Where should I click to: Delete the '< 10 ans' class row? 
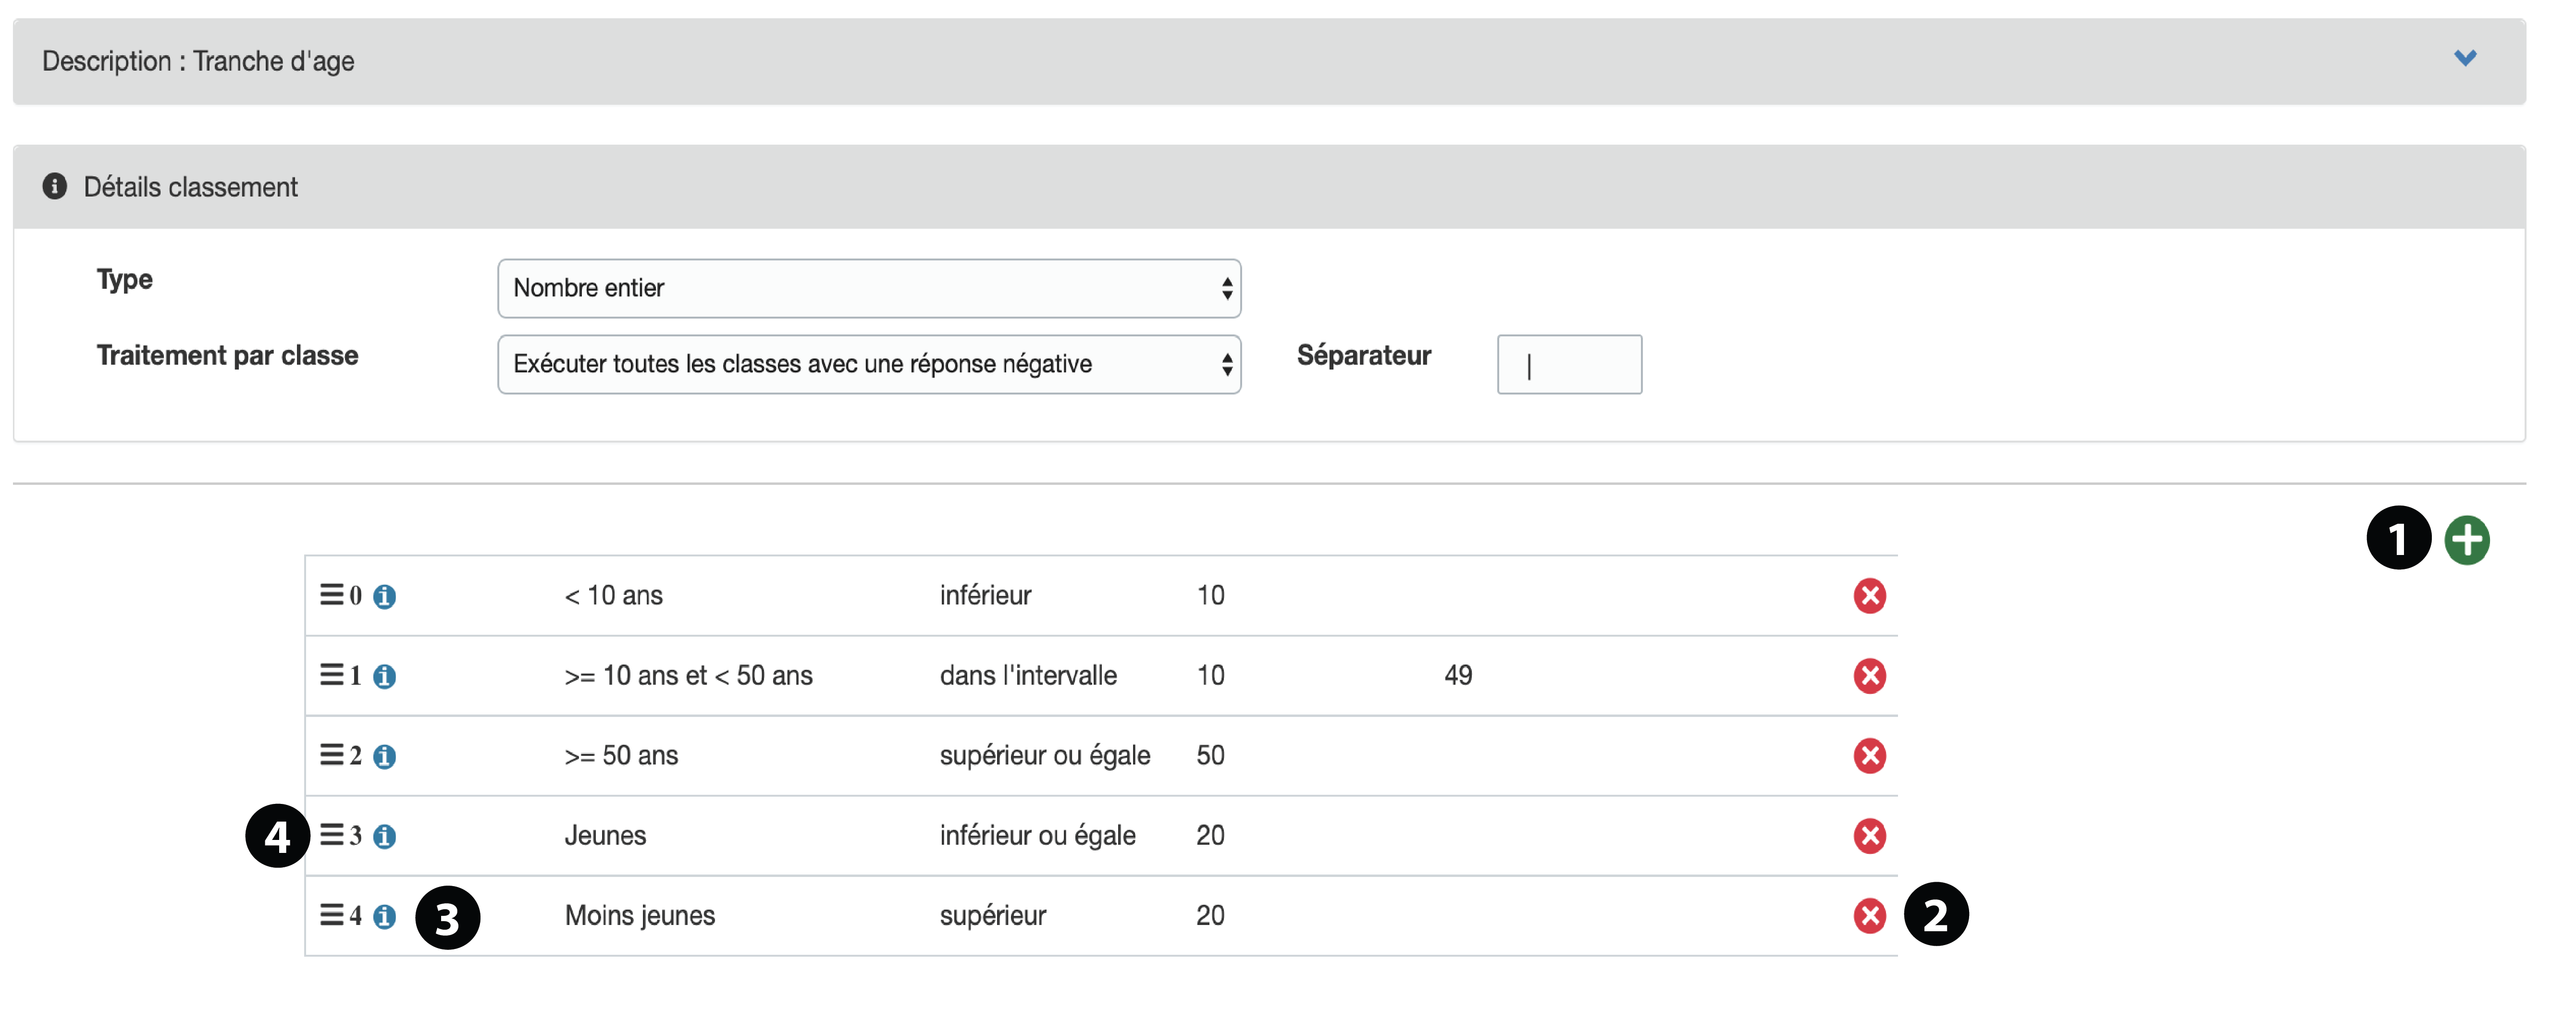click(1868, 596)
